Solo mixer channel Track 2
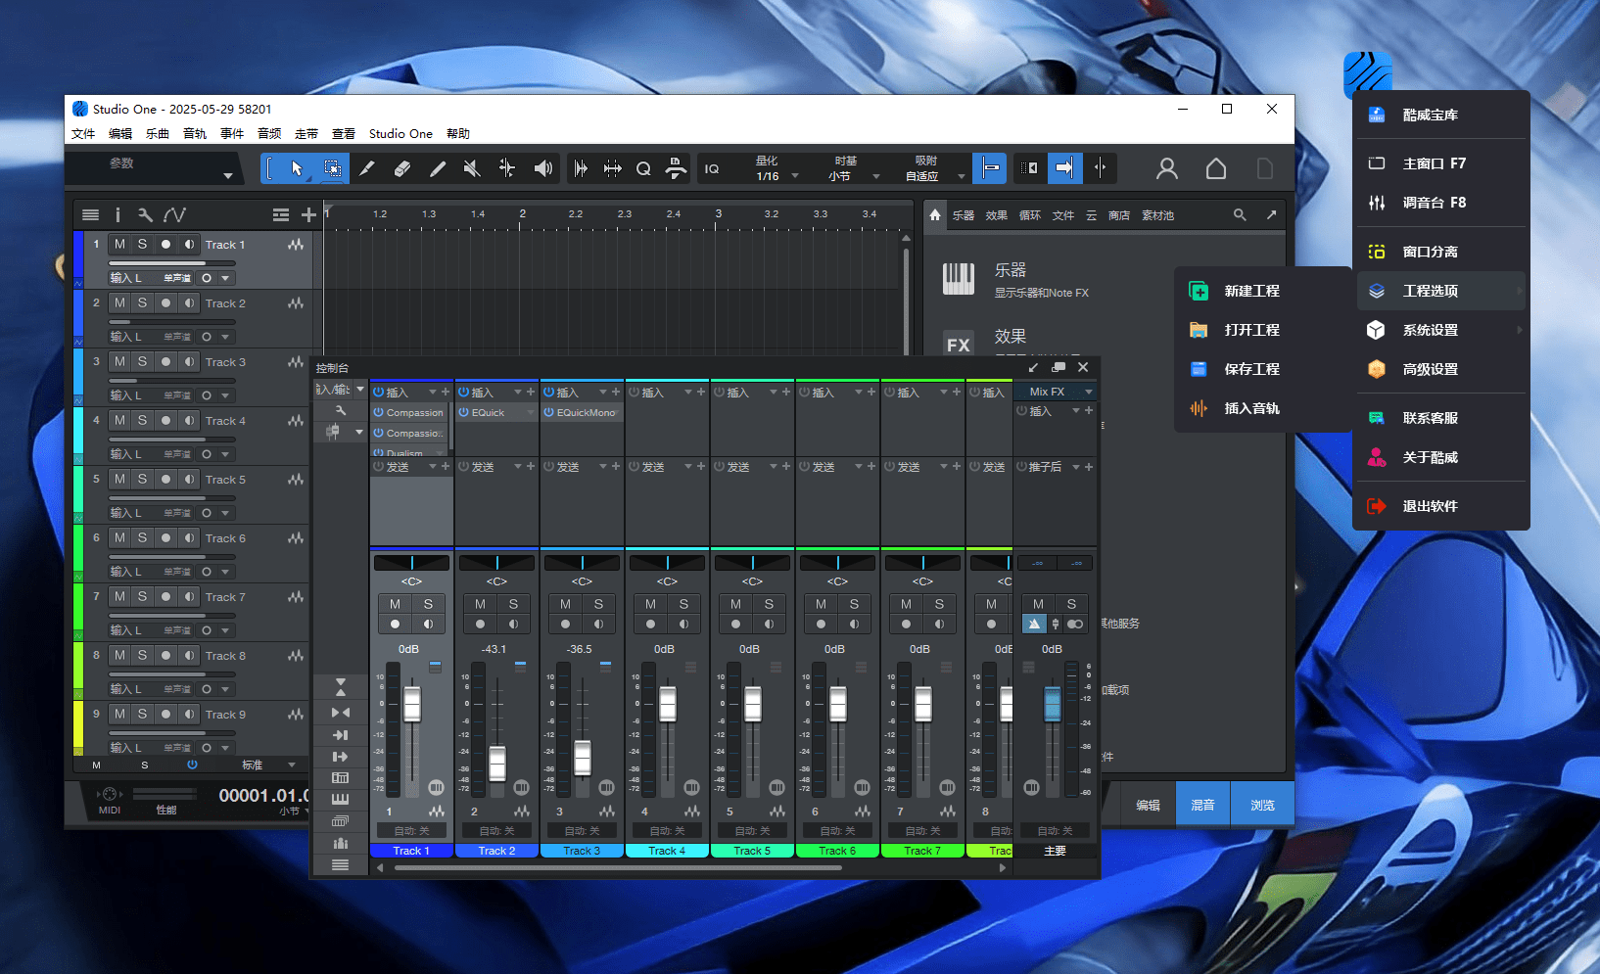 (513, 604)
